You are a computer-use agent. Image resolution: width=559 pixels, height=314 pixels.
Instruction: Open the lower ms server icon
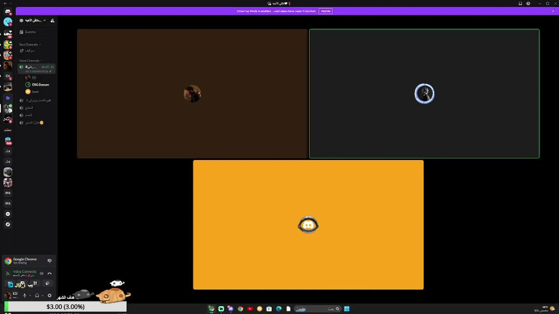tap(8, 203)
